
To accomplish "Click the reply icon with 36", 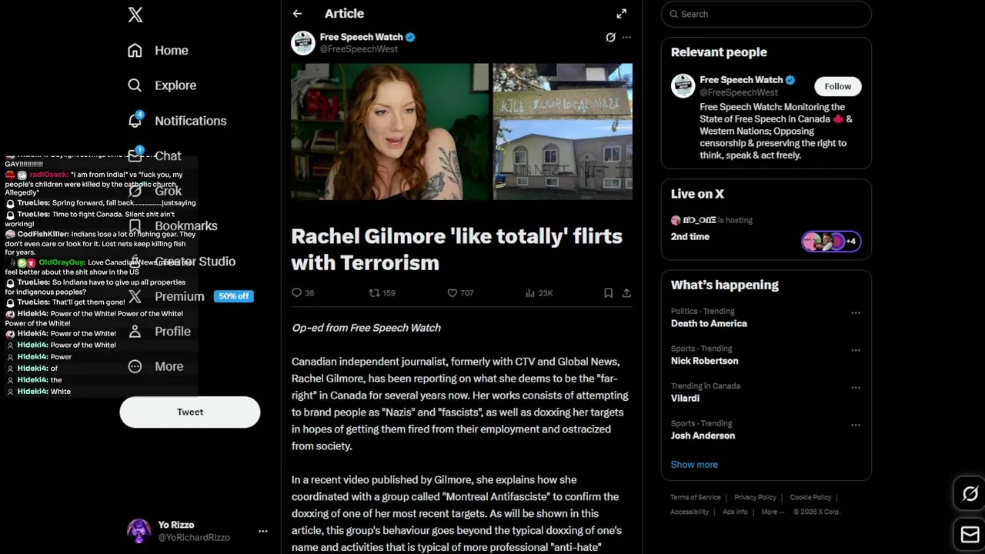I will click(x=297, y=293).
